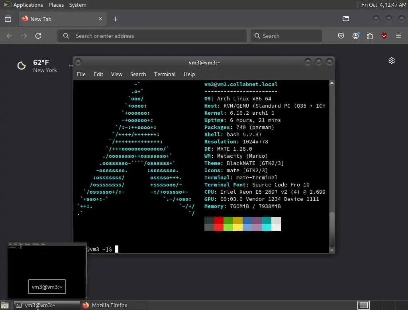
Task: Focus the Firefox Search box
Action: (286, 36)
